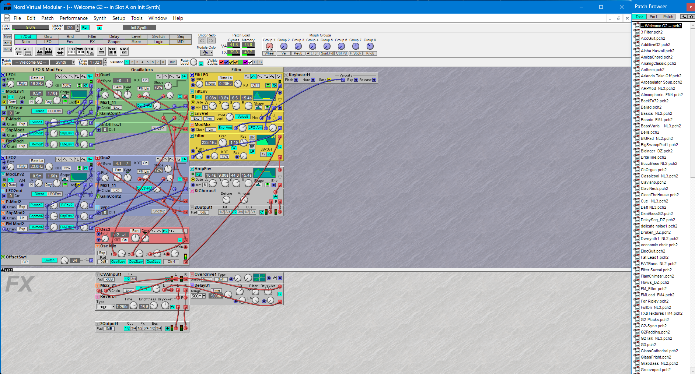
Task: Select variation 3 button
Action: tap(137, 62)
